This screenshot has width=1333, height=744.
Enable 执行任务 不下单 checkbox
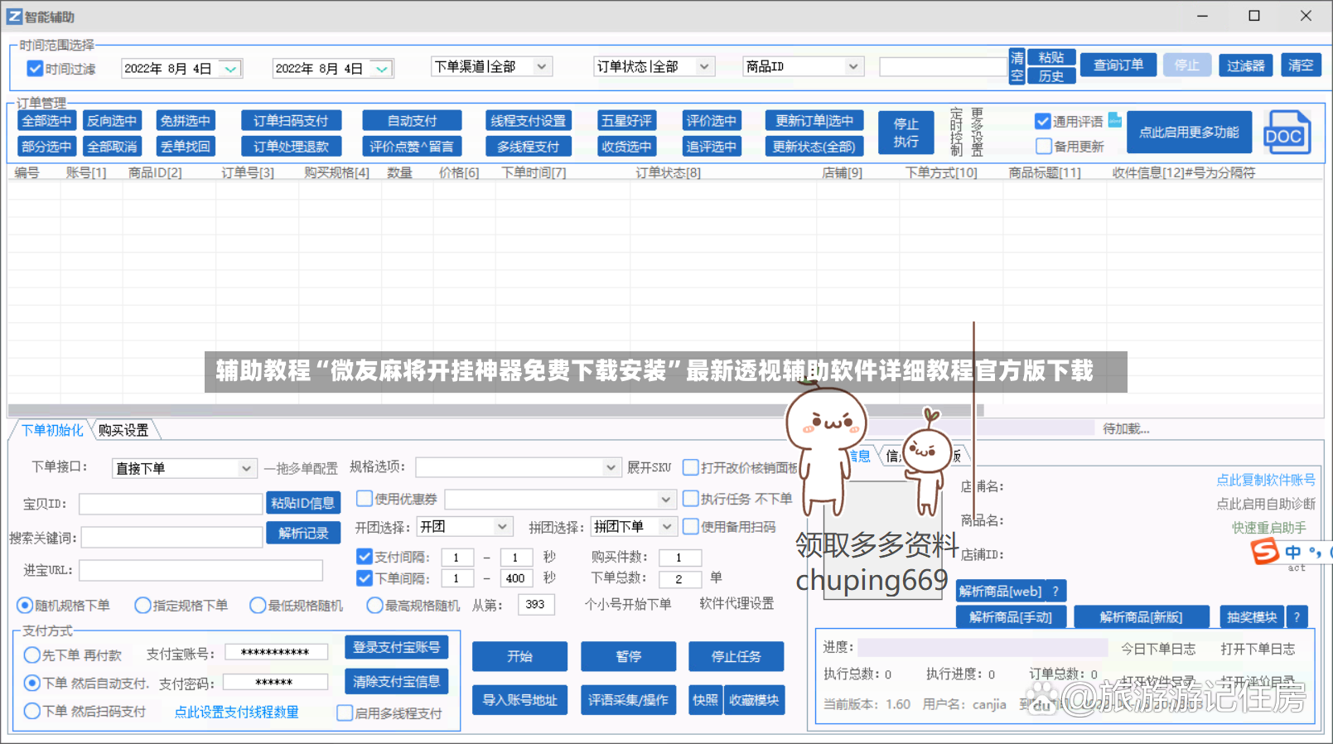coord(690,498)
